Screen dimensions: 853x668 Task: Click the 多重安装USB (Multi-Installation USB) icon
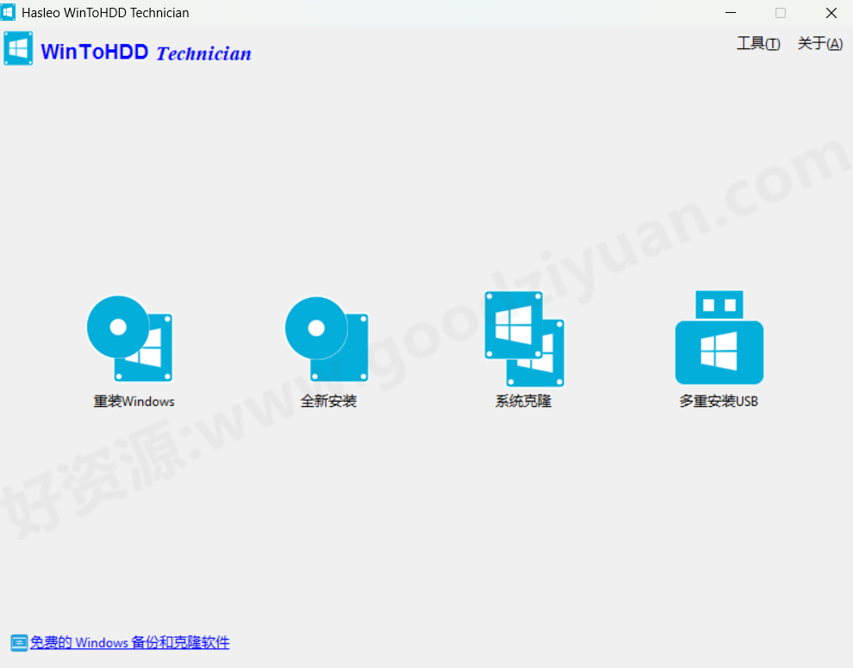pos(719,336)
